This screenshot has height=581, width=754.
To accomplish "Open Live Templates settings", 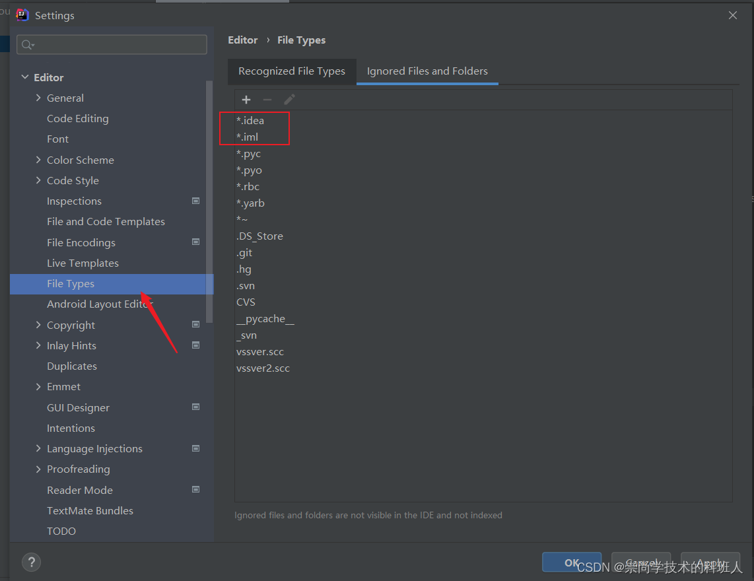I will [x=83, y=263].
